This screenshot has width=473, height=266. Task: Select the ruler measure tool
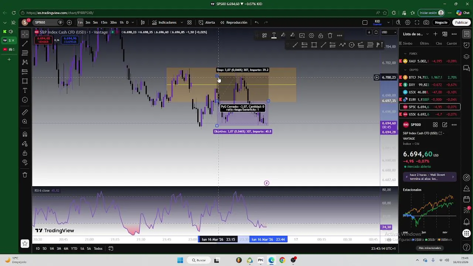(x=25, y=112)
